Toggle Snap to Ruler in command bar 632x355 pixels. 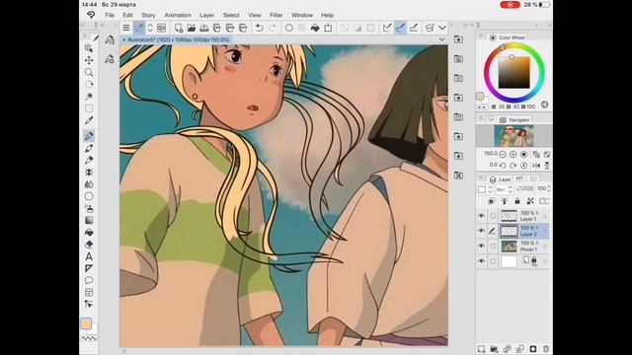pos(387,28)
